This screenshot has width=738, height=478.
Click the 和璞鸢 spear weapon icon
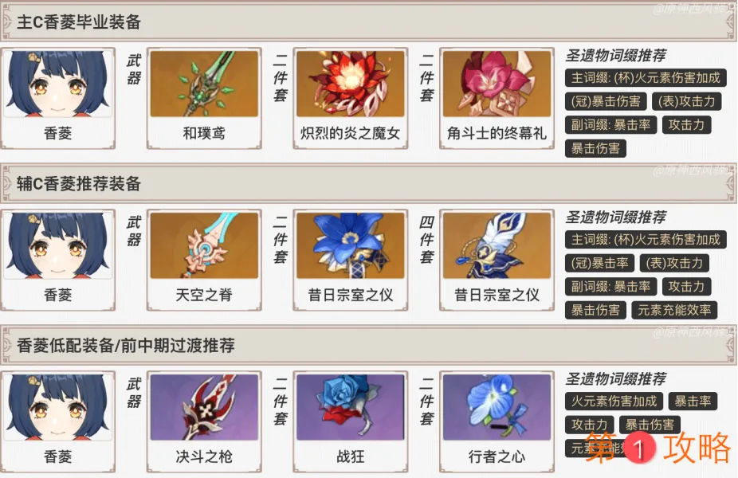tap(204, 84)
